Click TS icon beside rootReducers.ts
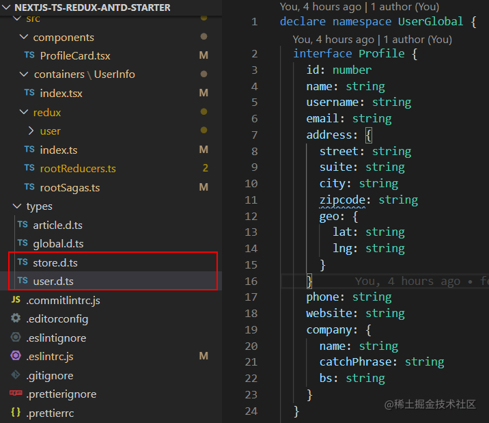Image resolution: width=489 pixels, height=423 pixels. [29, 168]
